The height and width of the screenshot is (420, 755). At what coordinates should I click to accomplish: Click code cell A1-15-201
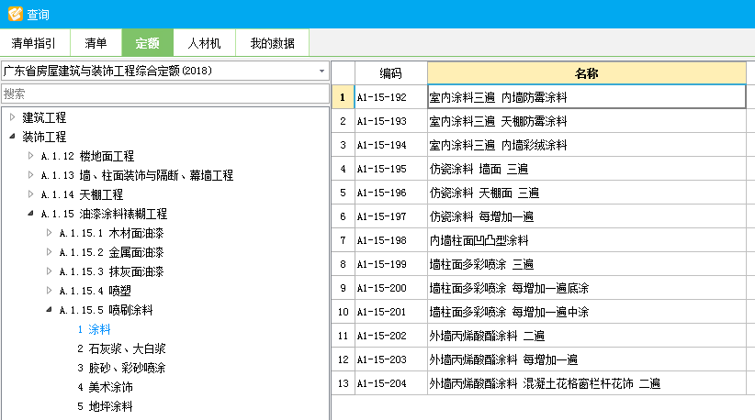[390, 312]
